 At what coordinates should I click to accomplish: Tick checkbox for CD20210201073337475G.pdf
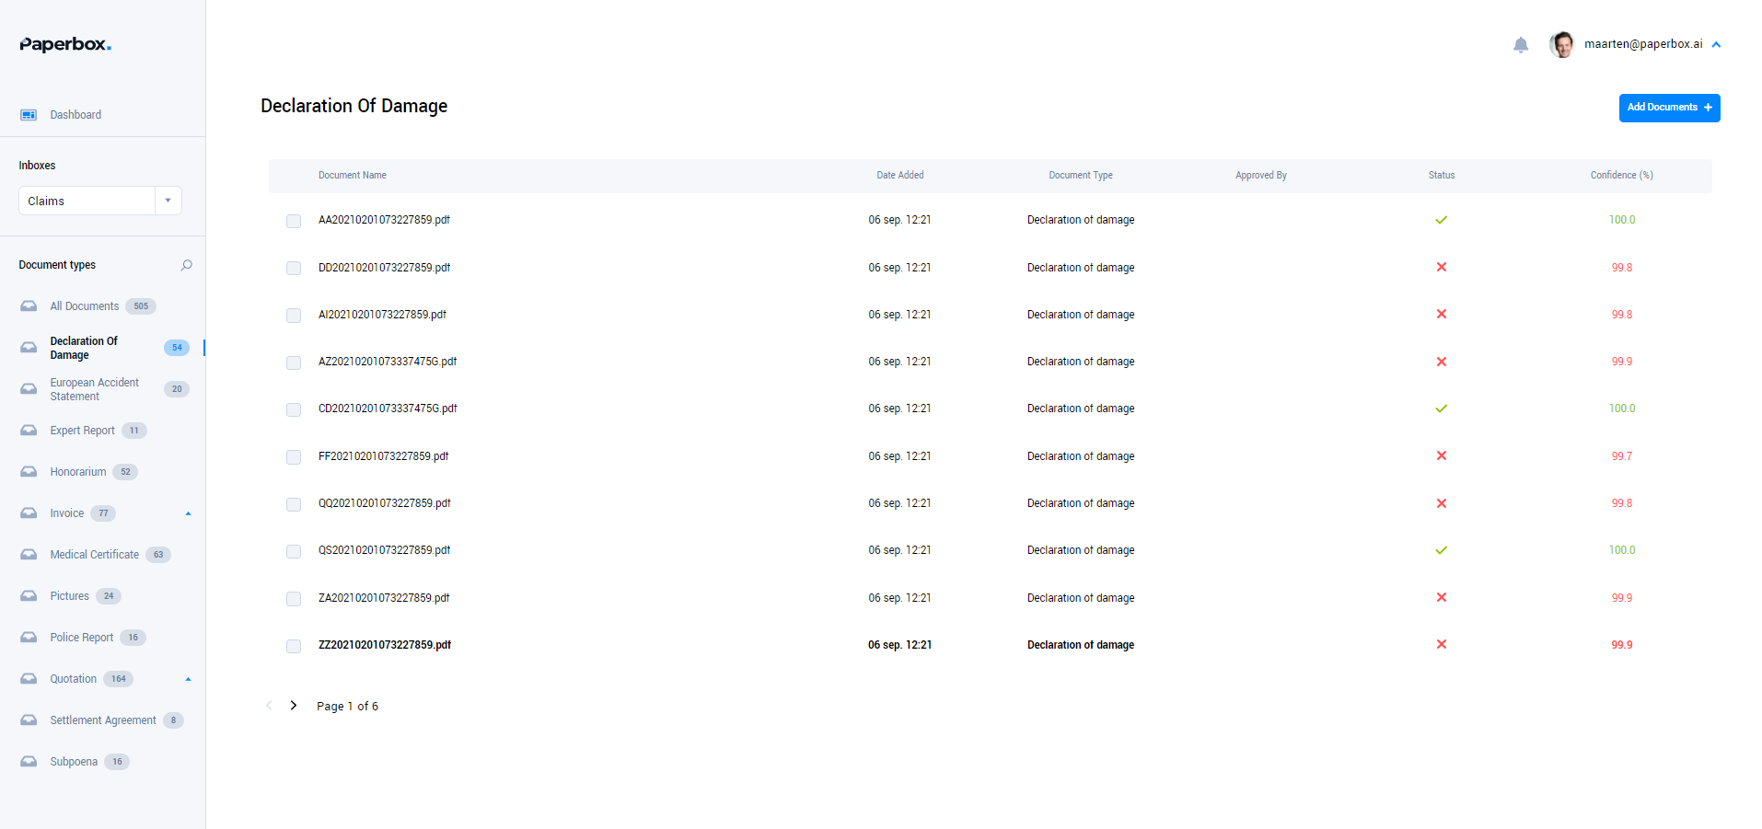(x=294, y=409)
